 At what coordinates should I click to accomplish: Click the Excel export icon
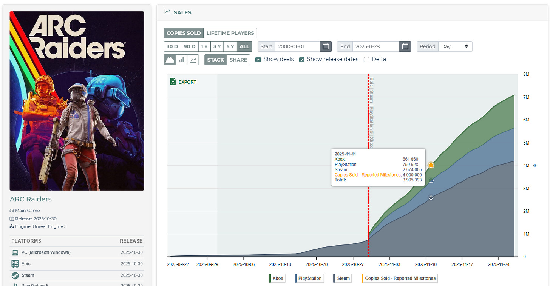(x=173, y=82)
